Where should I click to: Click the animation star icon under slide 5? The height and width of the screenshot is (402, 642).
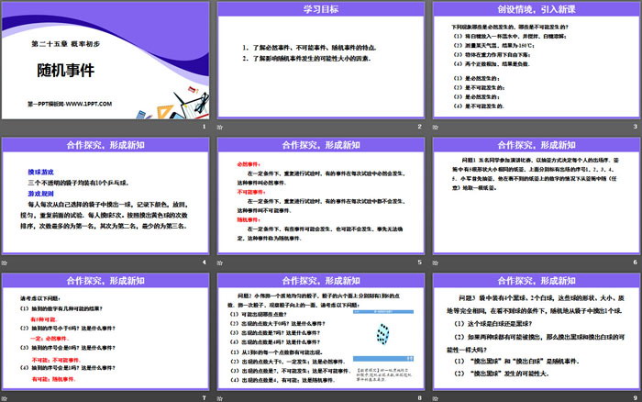(x=220, y=262)
